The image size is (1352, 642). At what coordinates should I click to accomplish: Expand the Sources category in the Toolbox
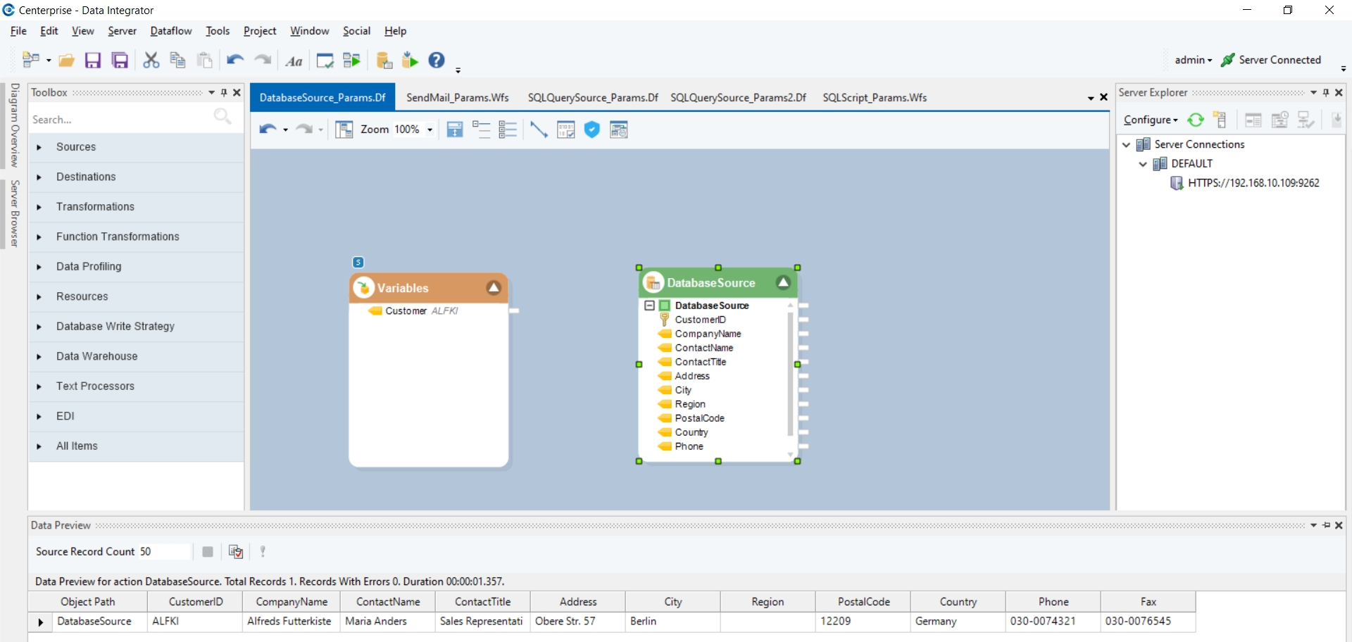39,147
